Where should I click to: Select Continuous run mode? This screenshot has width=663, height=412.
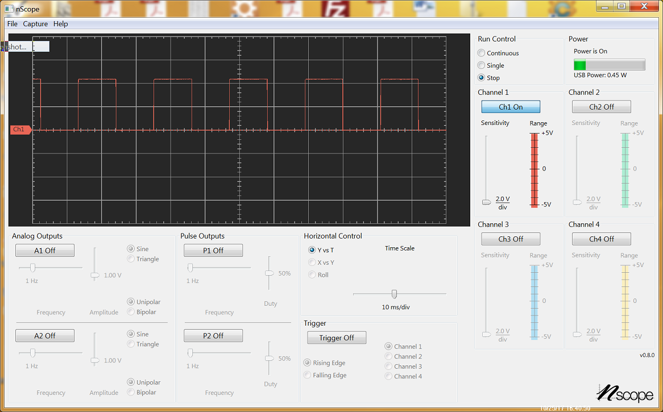tap(482, 53)
